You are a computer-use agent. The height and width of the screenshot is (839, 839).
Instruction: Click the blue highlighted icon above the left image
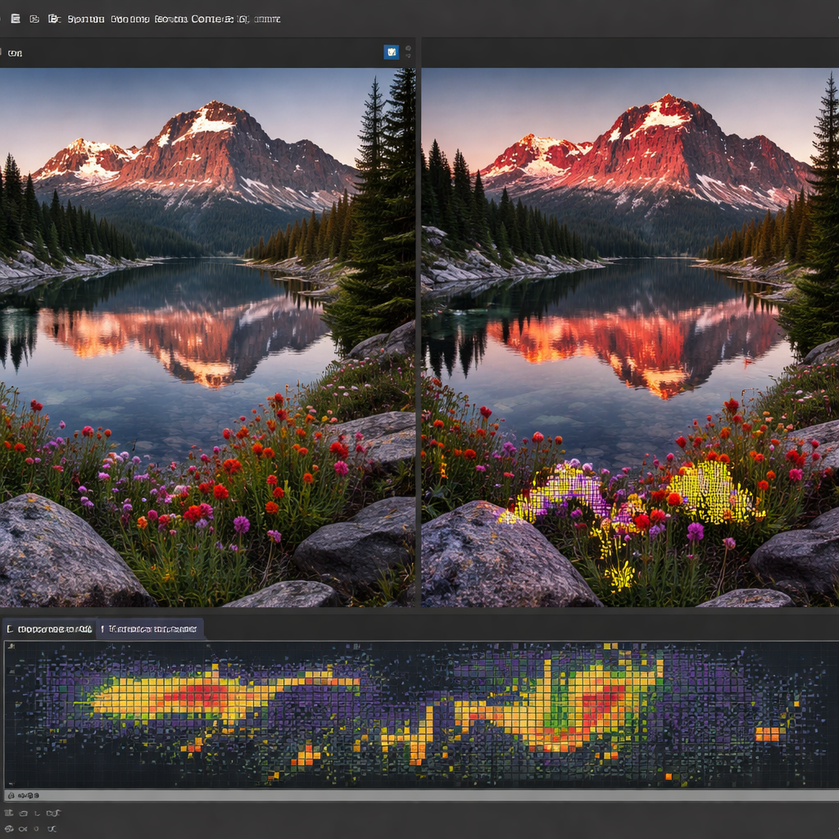point(392,52)
